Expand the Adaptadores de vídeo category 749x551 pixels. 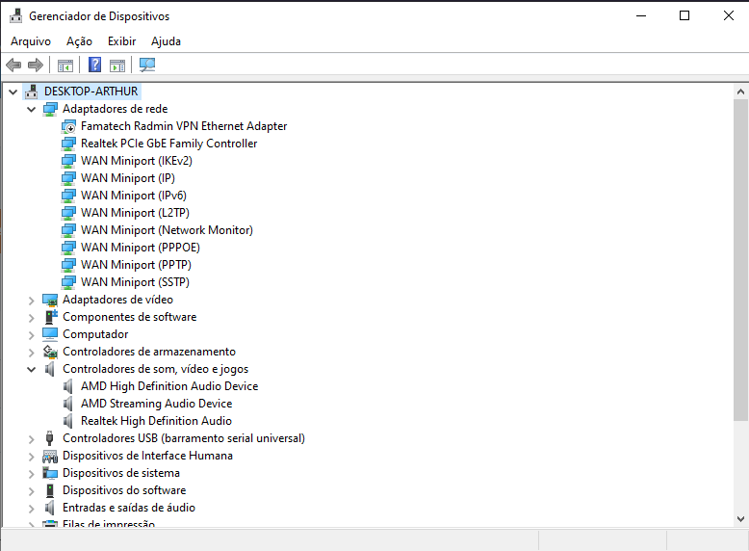click(x=32, y=301)
